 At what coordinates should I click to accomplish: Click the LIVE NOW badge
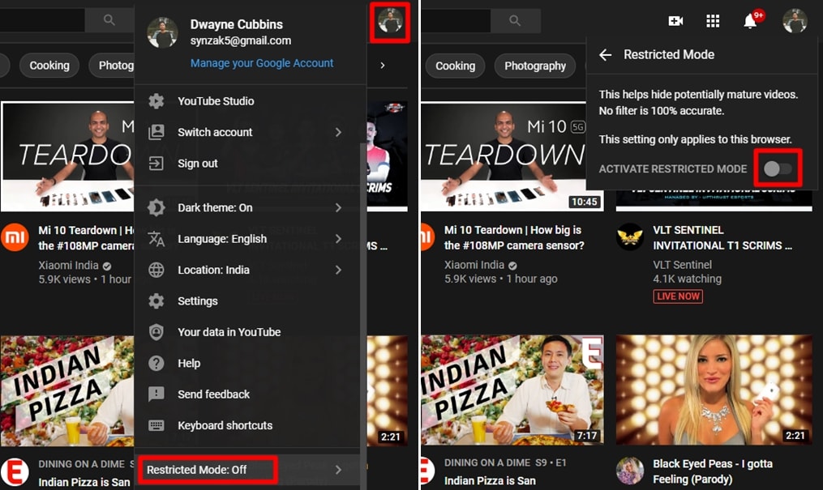(x=678, y=296)
